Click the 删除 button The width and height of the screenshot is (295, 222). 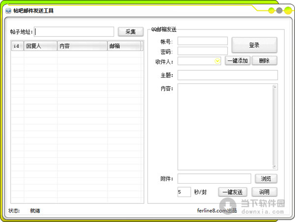point(265,61)
